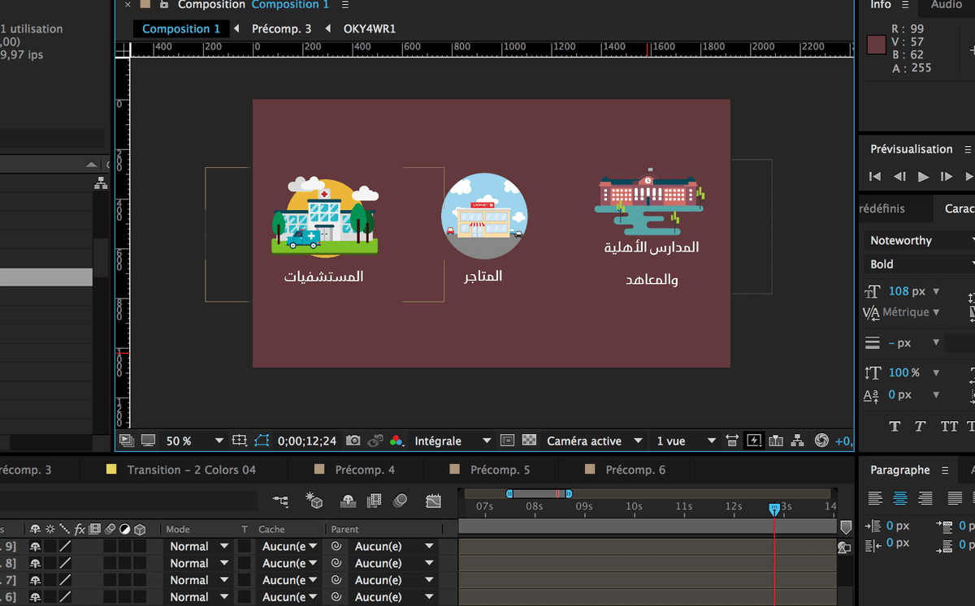The width and height of the screenshot is (975, 606).
Task: Toggle the transparency grid button
Action: [529, 441]
